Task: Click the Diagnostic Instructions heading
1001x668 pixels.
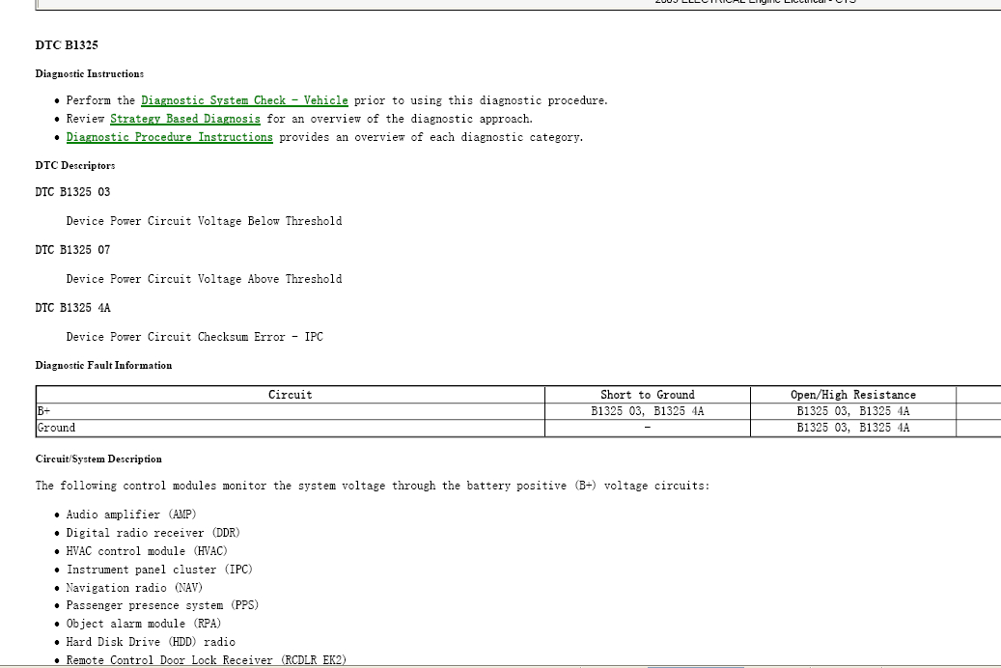Action: tap(90, 74)
